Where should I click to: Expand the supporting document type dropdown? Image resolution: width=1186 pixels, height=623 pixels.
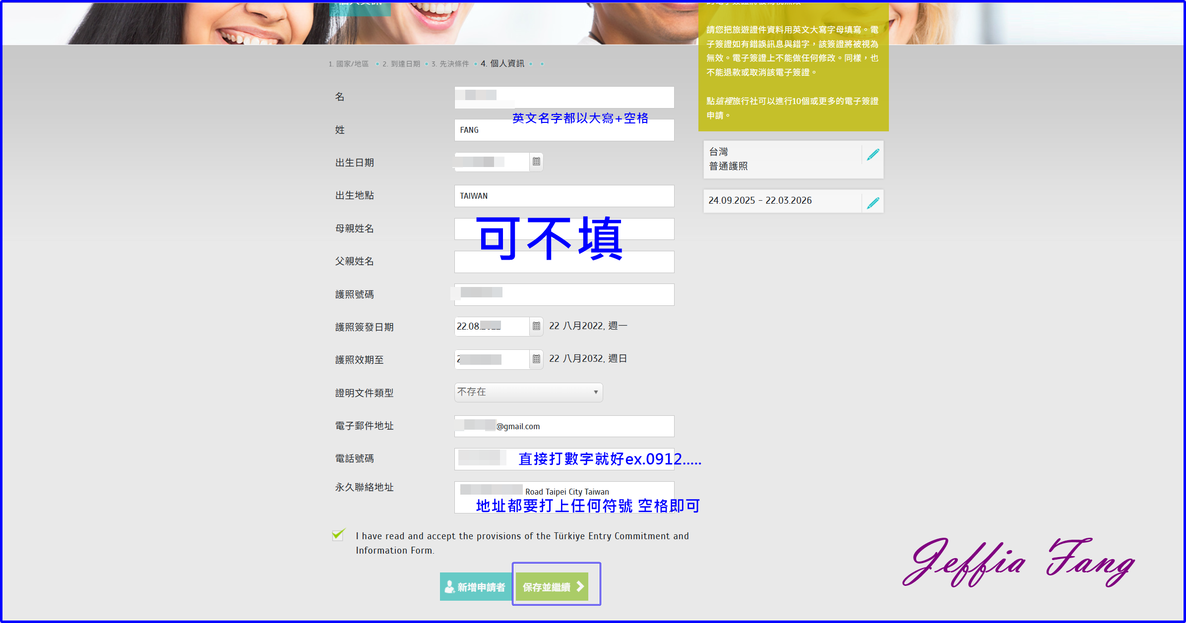(x=528, y=392)
